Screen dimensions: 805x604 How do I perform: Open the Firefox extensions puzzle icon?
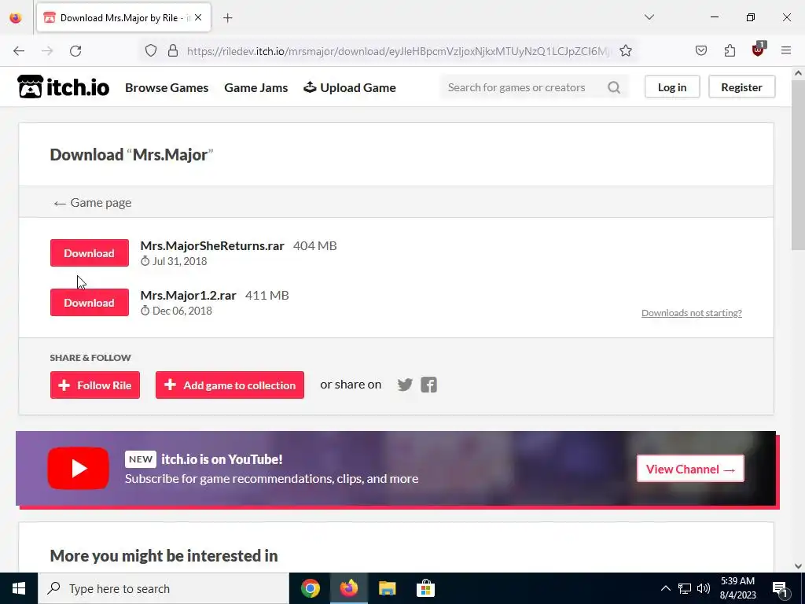click(x=730, y=50)
